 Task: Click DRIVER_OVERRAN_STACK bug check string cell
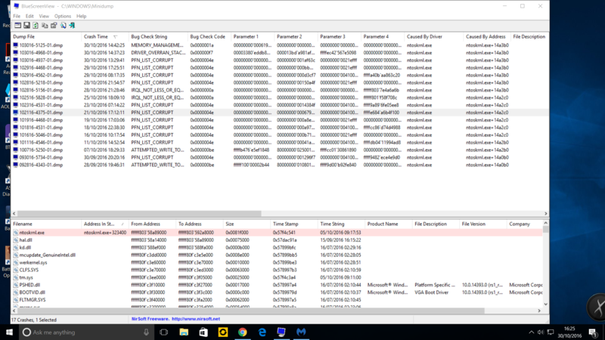(x=157, y=53)
